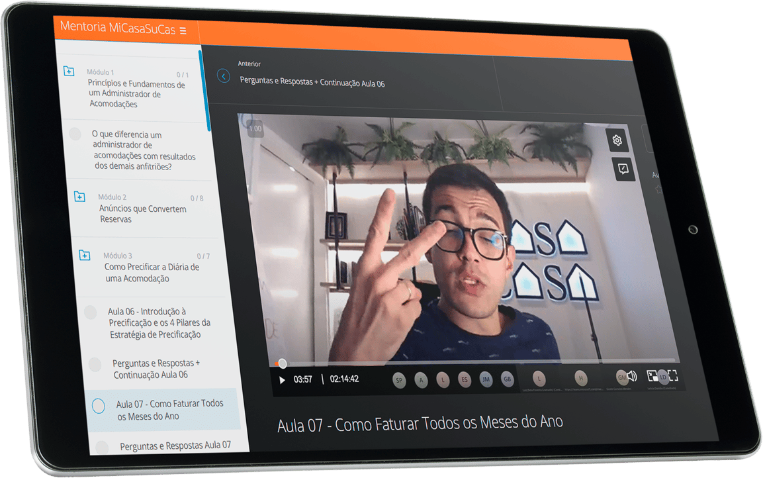Screen dimensions: 763x478
Task: Open module Anúncios que Convertem Reservas
Action: tap(143, 214)
